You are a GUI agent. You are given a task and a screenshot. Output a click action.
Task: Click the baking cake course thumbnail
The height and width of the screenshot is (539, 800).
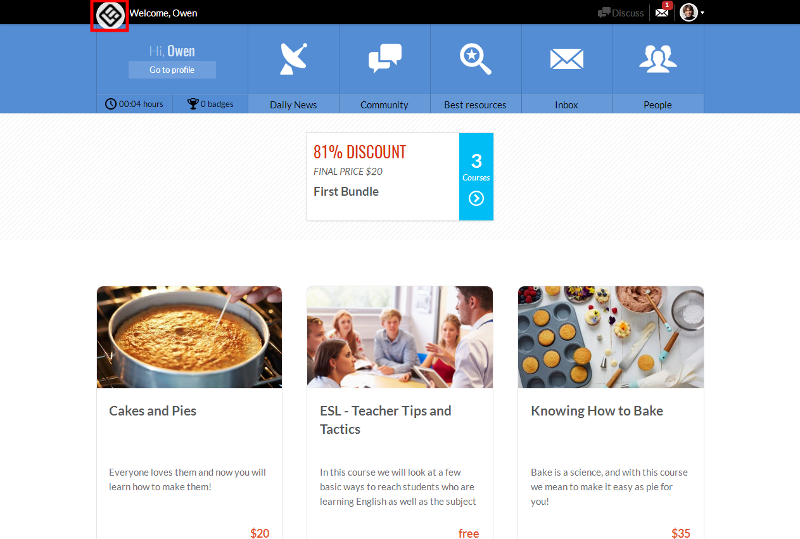(x=189, y=337)
